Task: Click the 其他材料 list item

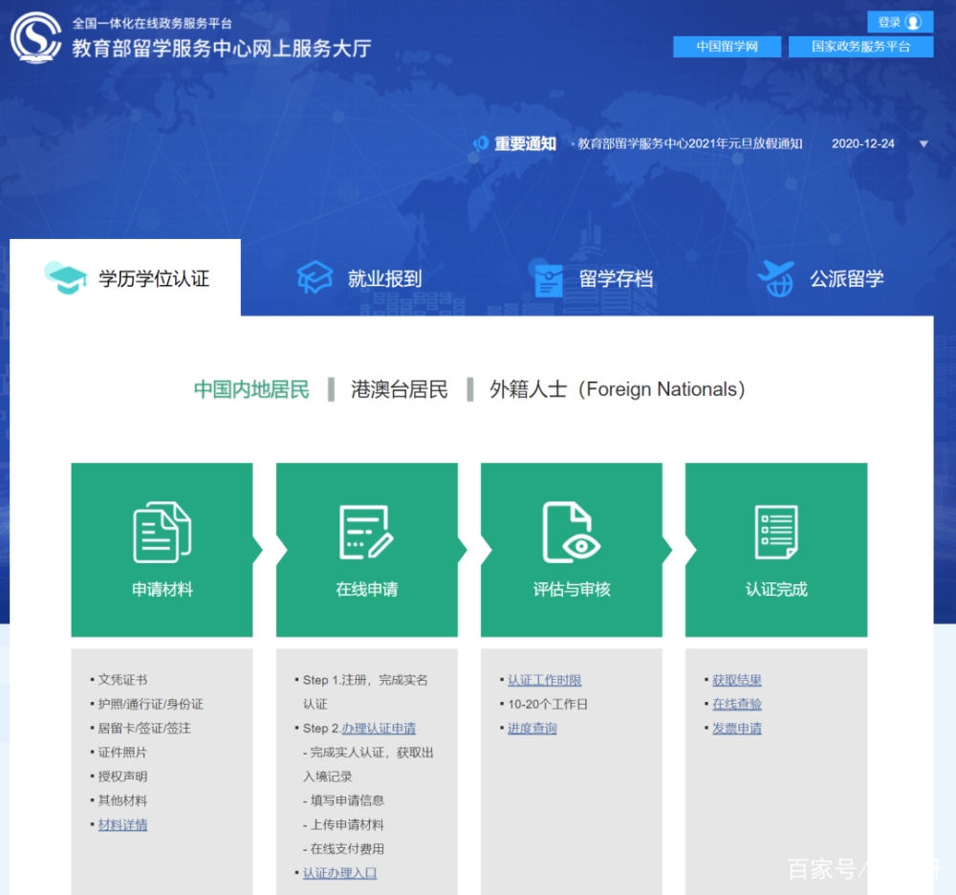Action: [x=122, y=800]
